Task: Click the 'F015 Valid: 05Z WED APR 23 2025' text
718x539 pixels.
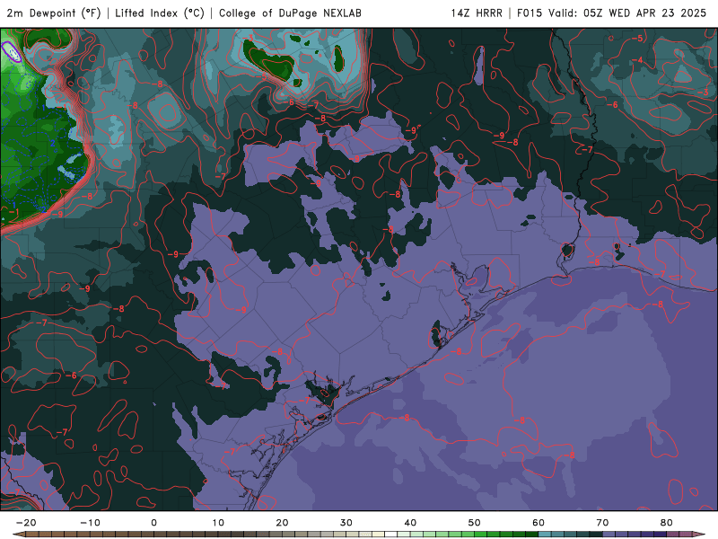Action: tap(611, 13)
